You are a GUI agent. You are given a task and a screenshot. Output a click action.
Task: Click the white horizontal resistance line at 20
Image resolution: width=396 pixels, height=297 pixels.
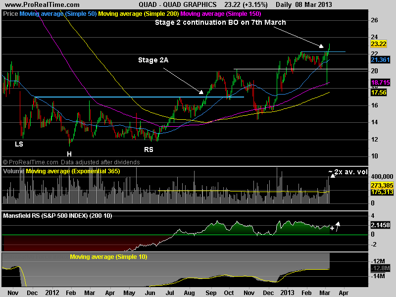(x=300, y=69)
